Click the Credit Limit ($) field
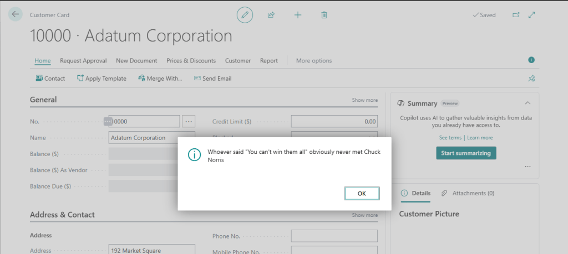This screenshot has height=254, width=568. (334, 121)
